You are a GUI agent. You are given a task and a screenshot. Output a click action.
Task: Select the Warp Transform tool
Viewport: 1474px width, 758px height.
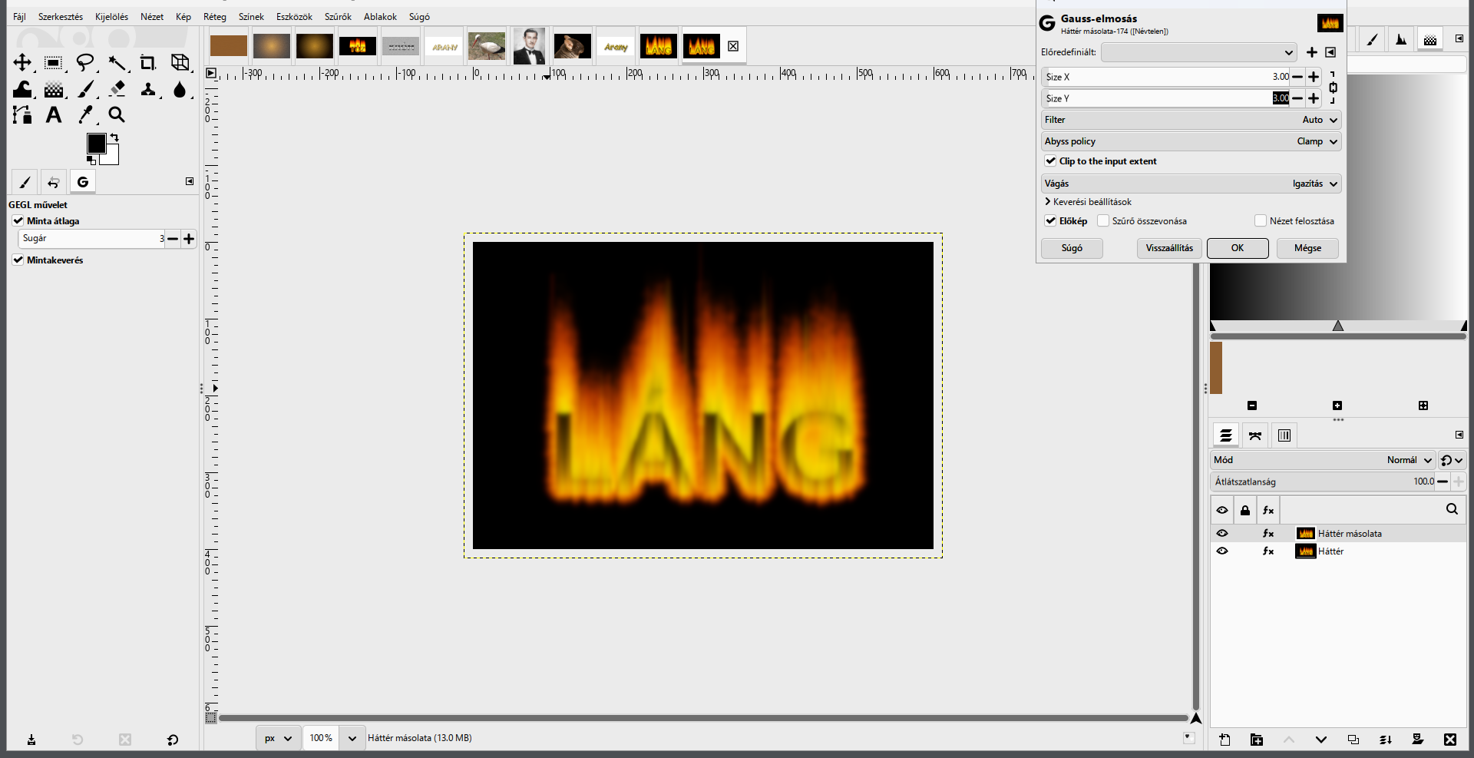click(22, 89)
